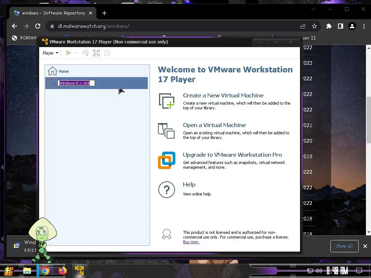Click the ISO download item icon
The height and width of the screenshot is (278, 371).
click(17, 246)
